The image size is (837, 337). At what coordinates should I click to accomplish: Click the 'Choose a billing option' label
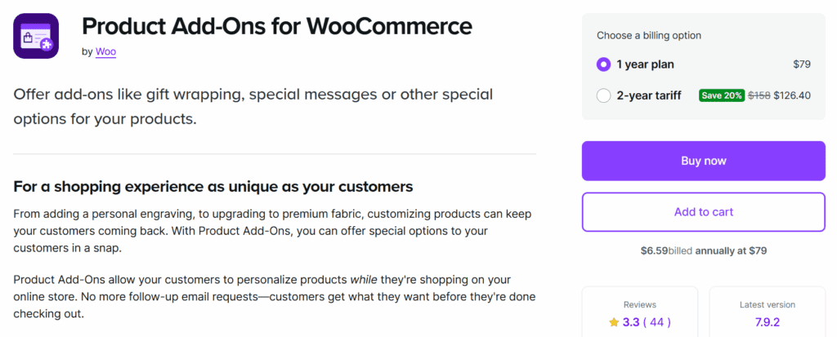click(x=649, y=35)
